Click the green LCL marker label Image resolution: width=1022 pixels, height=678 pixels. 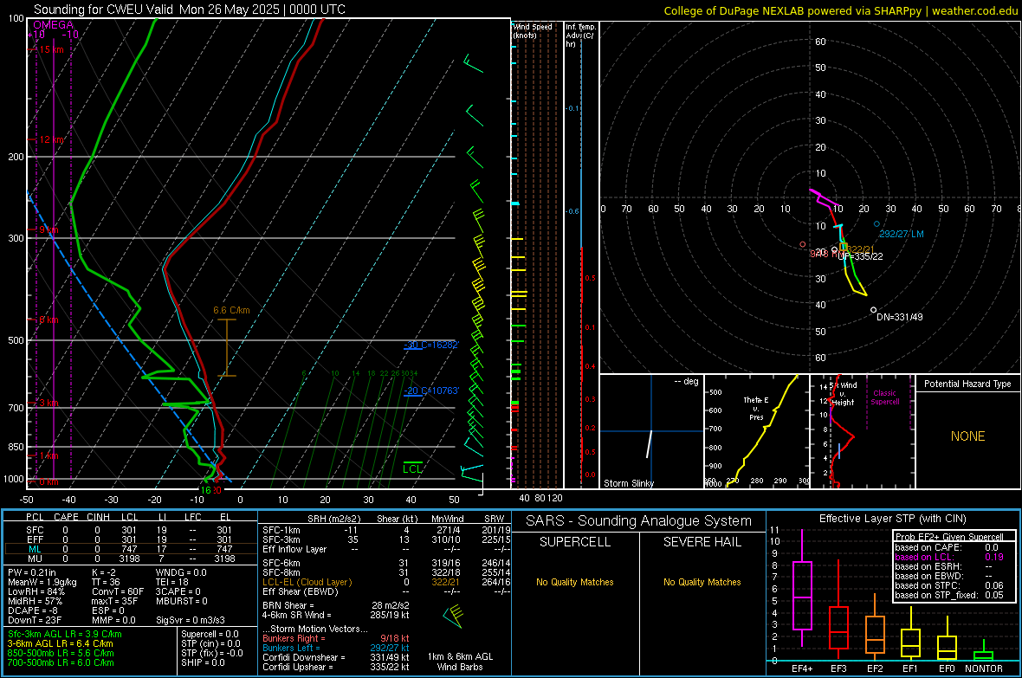412,468
